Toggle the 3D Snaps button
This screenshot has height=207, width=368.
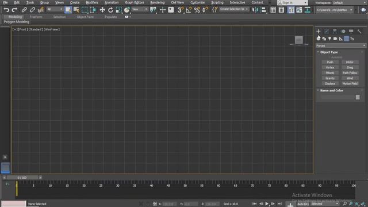click(180, 10)
